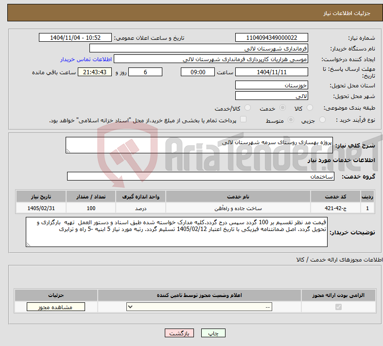
Task: Click the need date cell 1405/02/31
Action: (x=41, y=208)
